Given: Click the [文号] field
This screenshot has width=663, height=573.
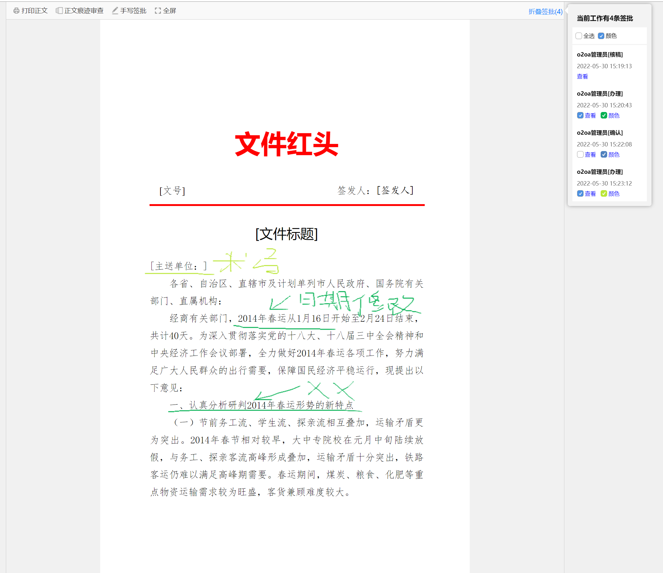Looking at the screenshot, I should [172, 191].
